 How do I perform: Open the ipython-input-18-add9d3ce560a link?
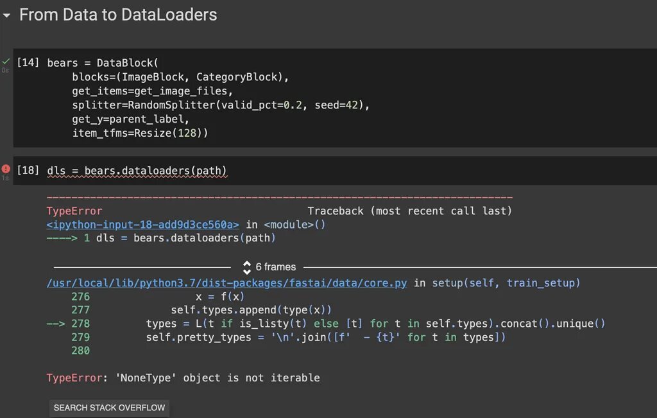[143, 225]
